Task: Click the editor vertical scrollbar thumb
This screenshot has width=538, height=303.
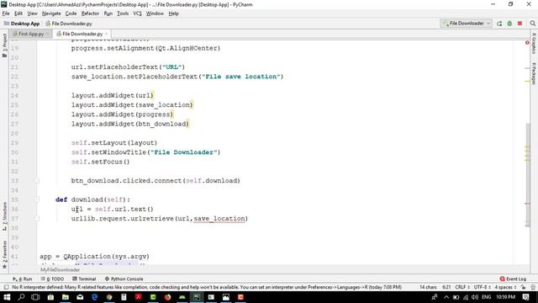Action: pos(528,174)
